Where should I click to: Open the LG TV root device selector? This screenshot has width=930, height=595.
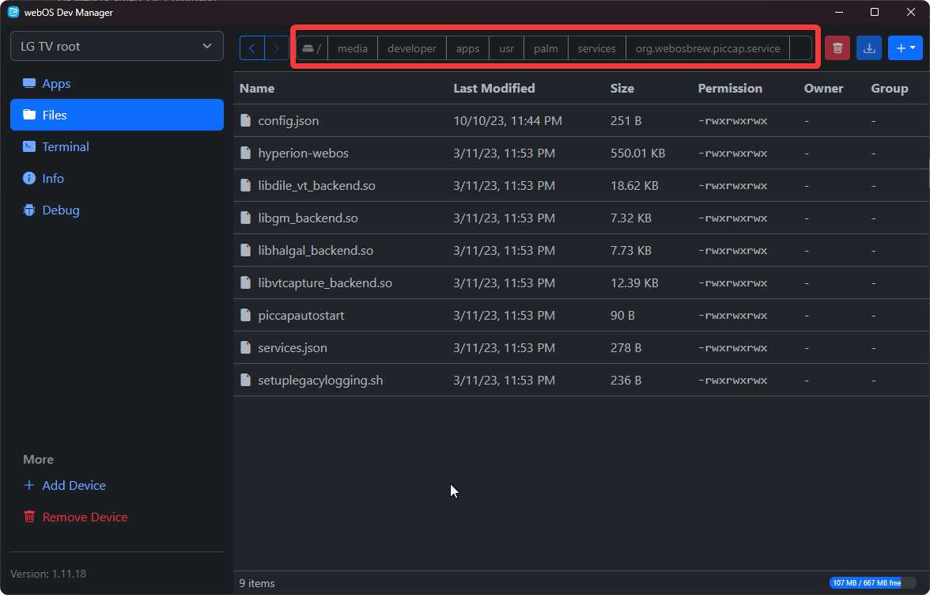pos(116,45)
